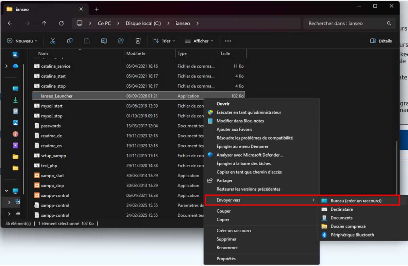408x266 pixels.
Task: Click the Defender shield icon in menu
Action: tap(210, 155)
